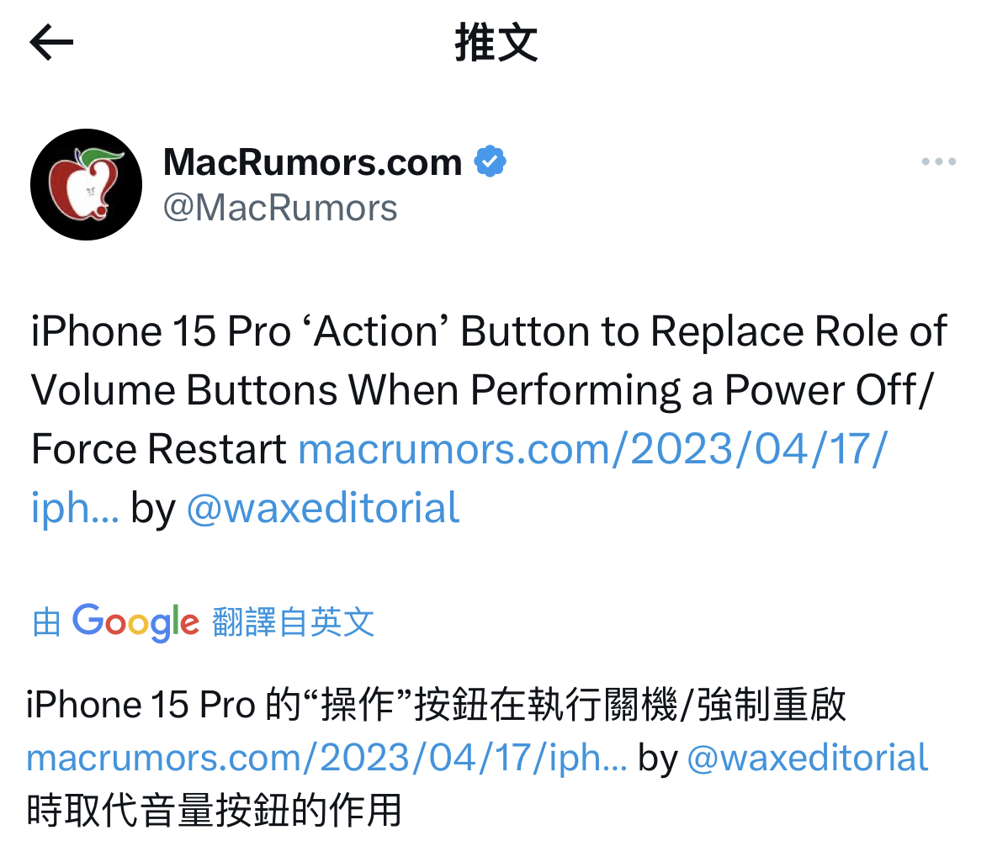Viewport: 992px width, 862px height.
Task: Tap the MacRumors apple logo avatar
Action: pyautogui.click(x=86, y=185)
